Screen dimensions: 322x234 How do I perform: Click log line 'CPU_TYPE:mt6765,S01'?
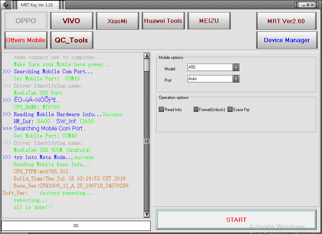pyautogui.click(x=41, y=171)
